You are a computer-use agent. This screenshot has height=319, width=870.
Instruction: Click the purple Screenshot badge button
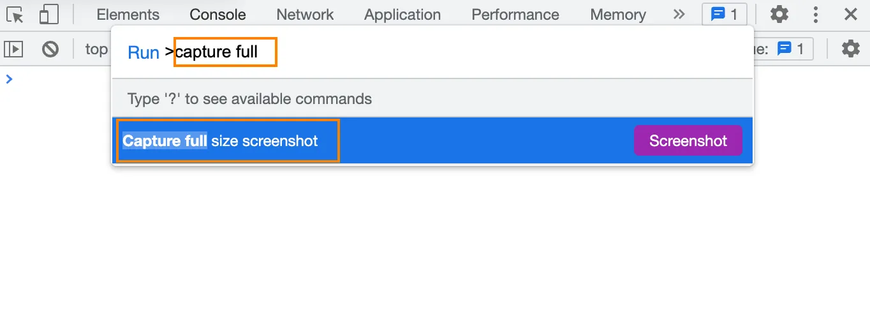point(688,140)
